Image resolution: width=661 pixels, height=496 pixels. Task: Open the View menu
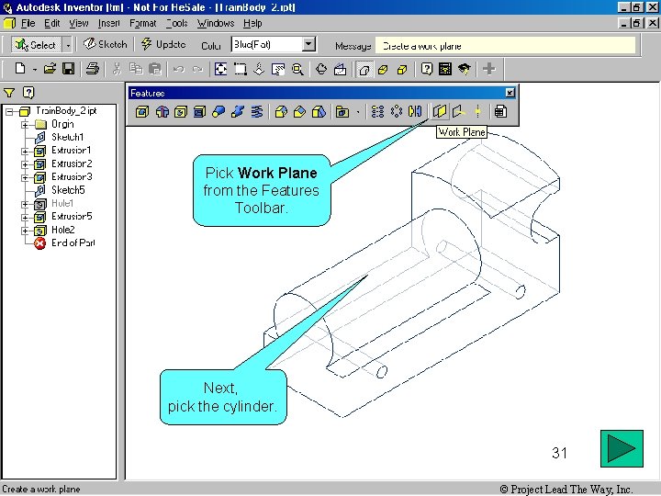point(79,23)
